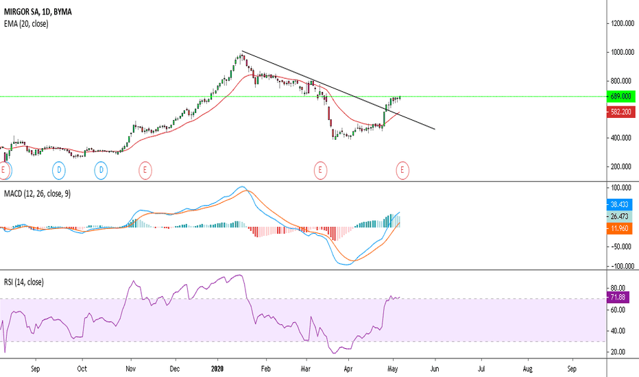Click the 20.00 RSI axis label
The width and height of the screenshot is (639, 377).
click(618, 352)
